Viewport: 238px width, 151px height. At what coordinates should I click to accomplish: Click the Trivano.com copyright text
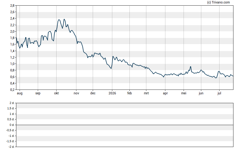click(218, 2)
